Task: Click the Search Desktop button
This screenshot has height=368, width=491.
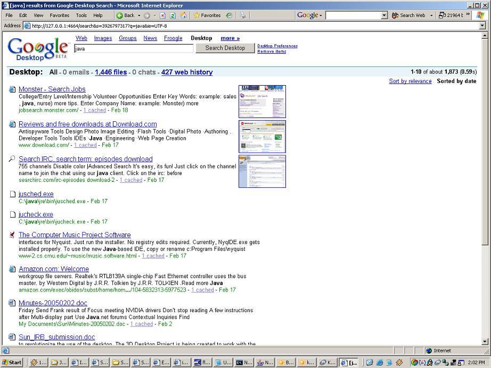Action: (225, 48)
